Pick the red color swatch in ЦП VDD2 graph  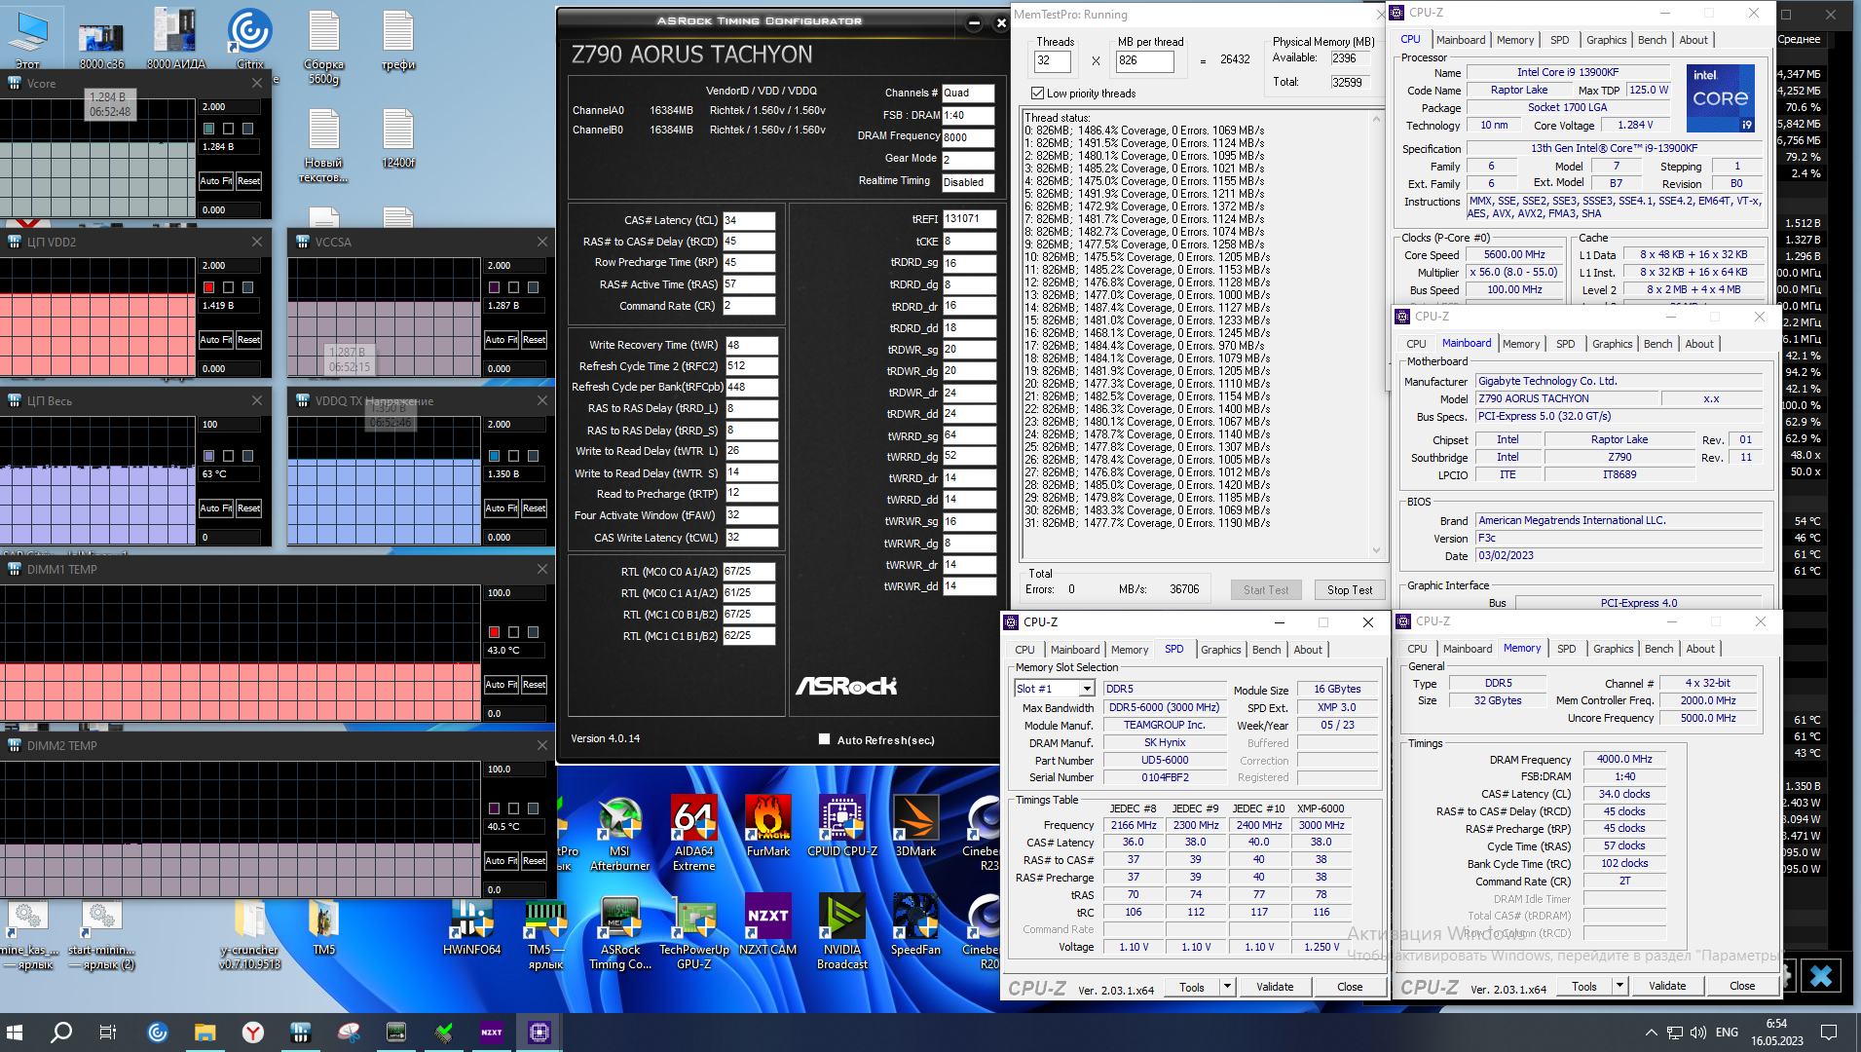pos(208,287)
